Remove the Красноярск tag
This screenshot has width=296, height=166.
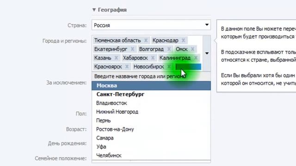[127, 66]
